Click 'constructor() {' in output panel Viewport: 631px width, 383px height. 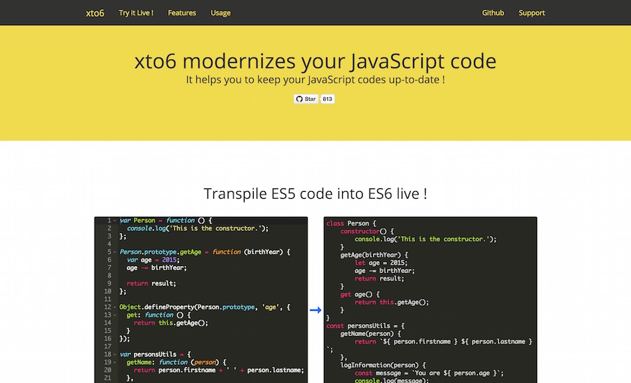pos(367,231)
